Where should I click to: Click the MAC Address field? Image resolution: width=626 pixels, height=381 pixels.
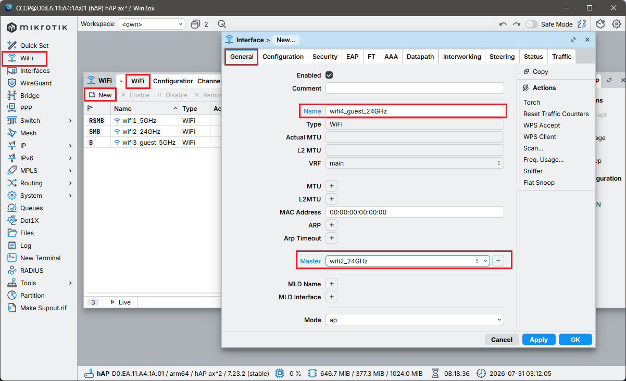click(415, 212)
